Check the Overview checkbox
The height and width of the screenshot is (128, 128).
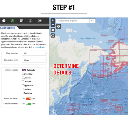(x=23, y=74)
